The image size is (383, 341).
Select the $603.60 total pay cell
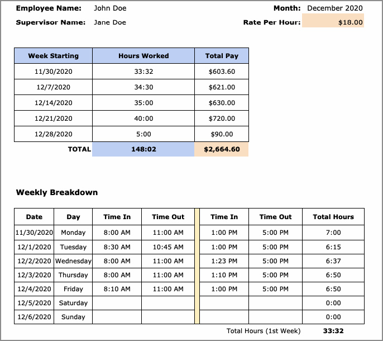point(222,72)
